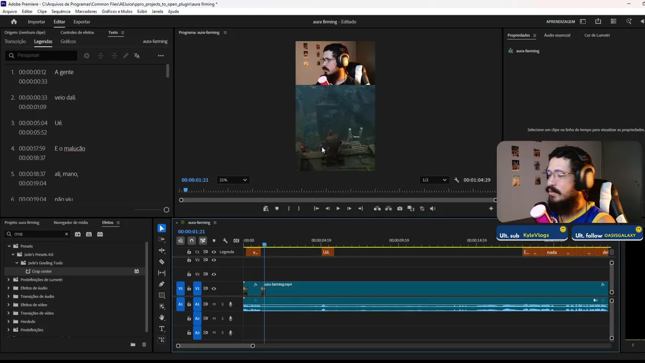
Task: Switch to the Transcrição tab
Action: [15, 41]
